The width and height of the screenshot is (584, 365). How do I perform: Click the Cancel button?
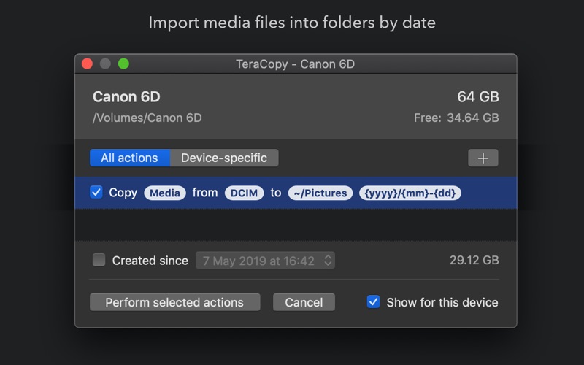pos(304,302)
